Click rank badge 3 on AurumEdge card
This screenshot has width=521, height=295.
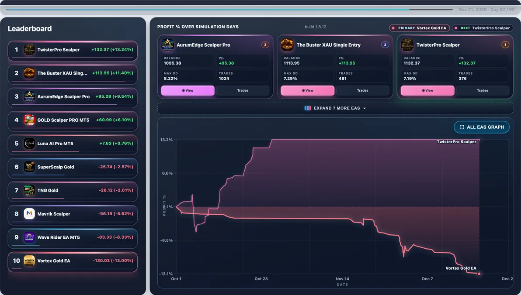click(265, 45)
